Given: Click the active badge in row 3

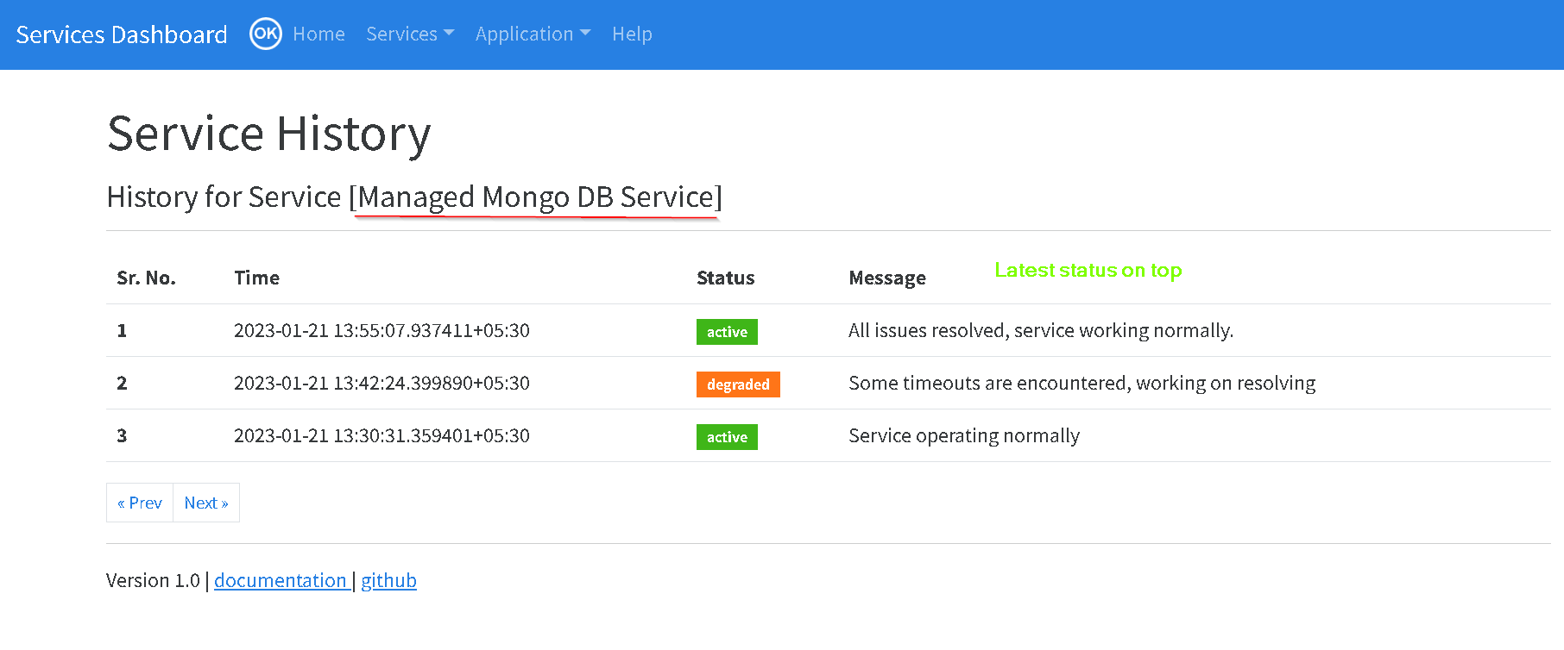Looking at the screenshot, I should pos(727,437).
